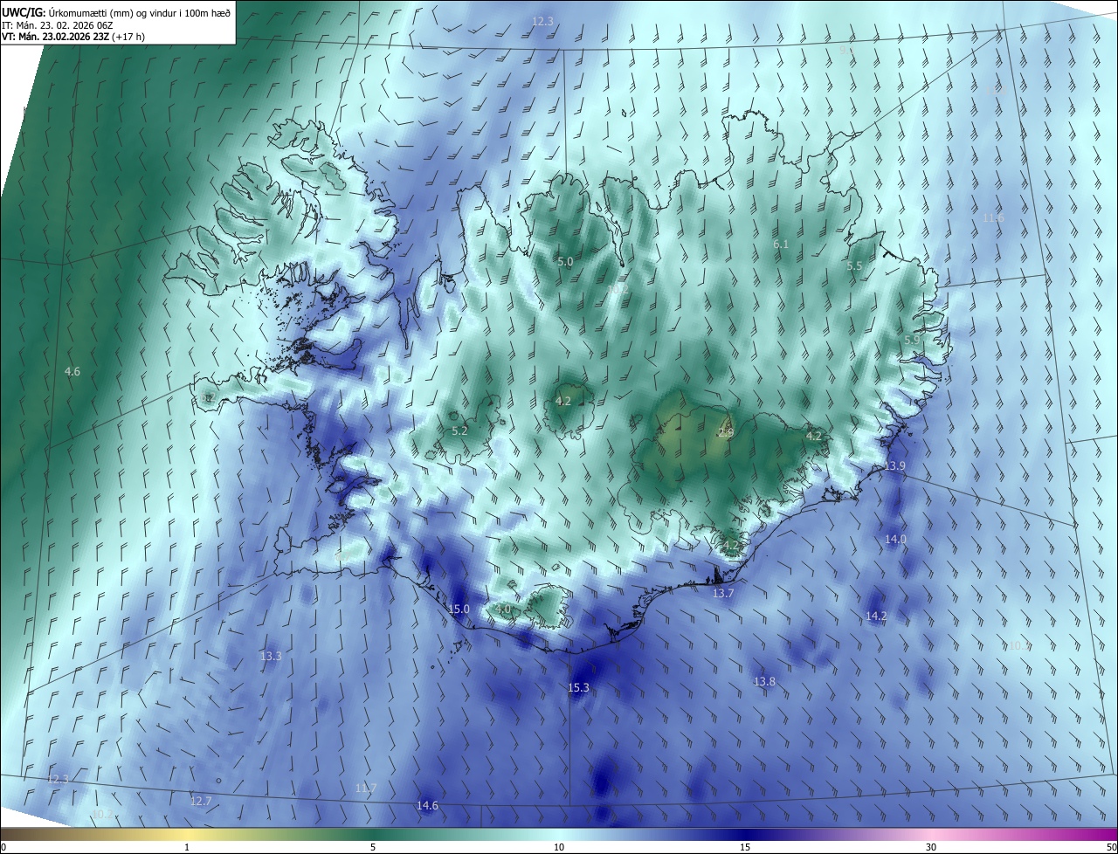The height and width of the screenshot is (854, 1118).
Task: Click the 5.0 value label
Action: coord(565,262)
